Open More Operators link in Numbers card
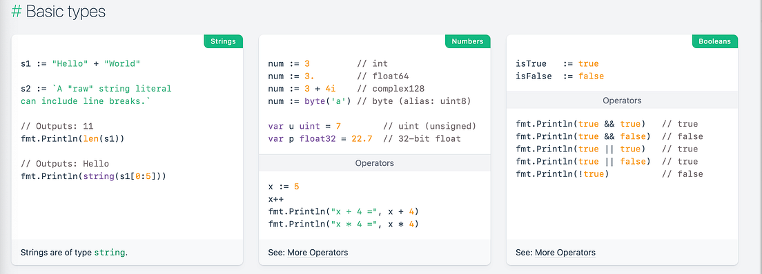 coord(317,252)
